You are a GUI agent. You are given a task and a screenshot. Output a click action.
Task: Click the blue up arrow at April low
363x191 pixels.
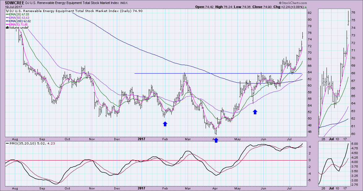point(216,140)
